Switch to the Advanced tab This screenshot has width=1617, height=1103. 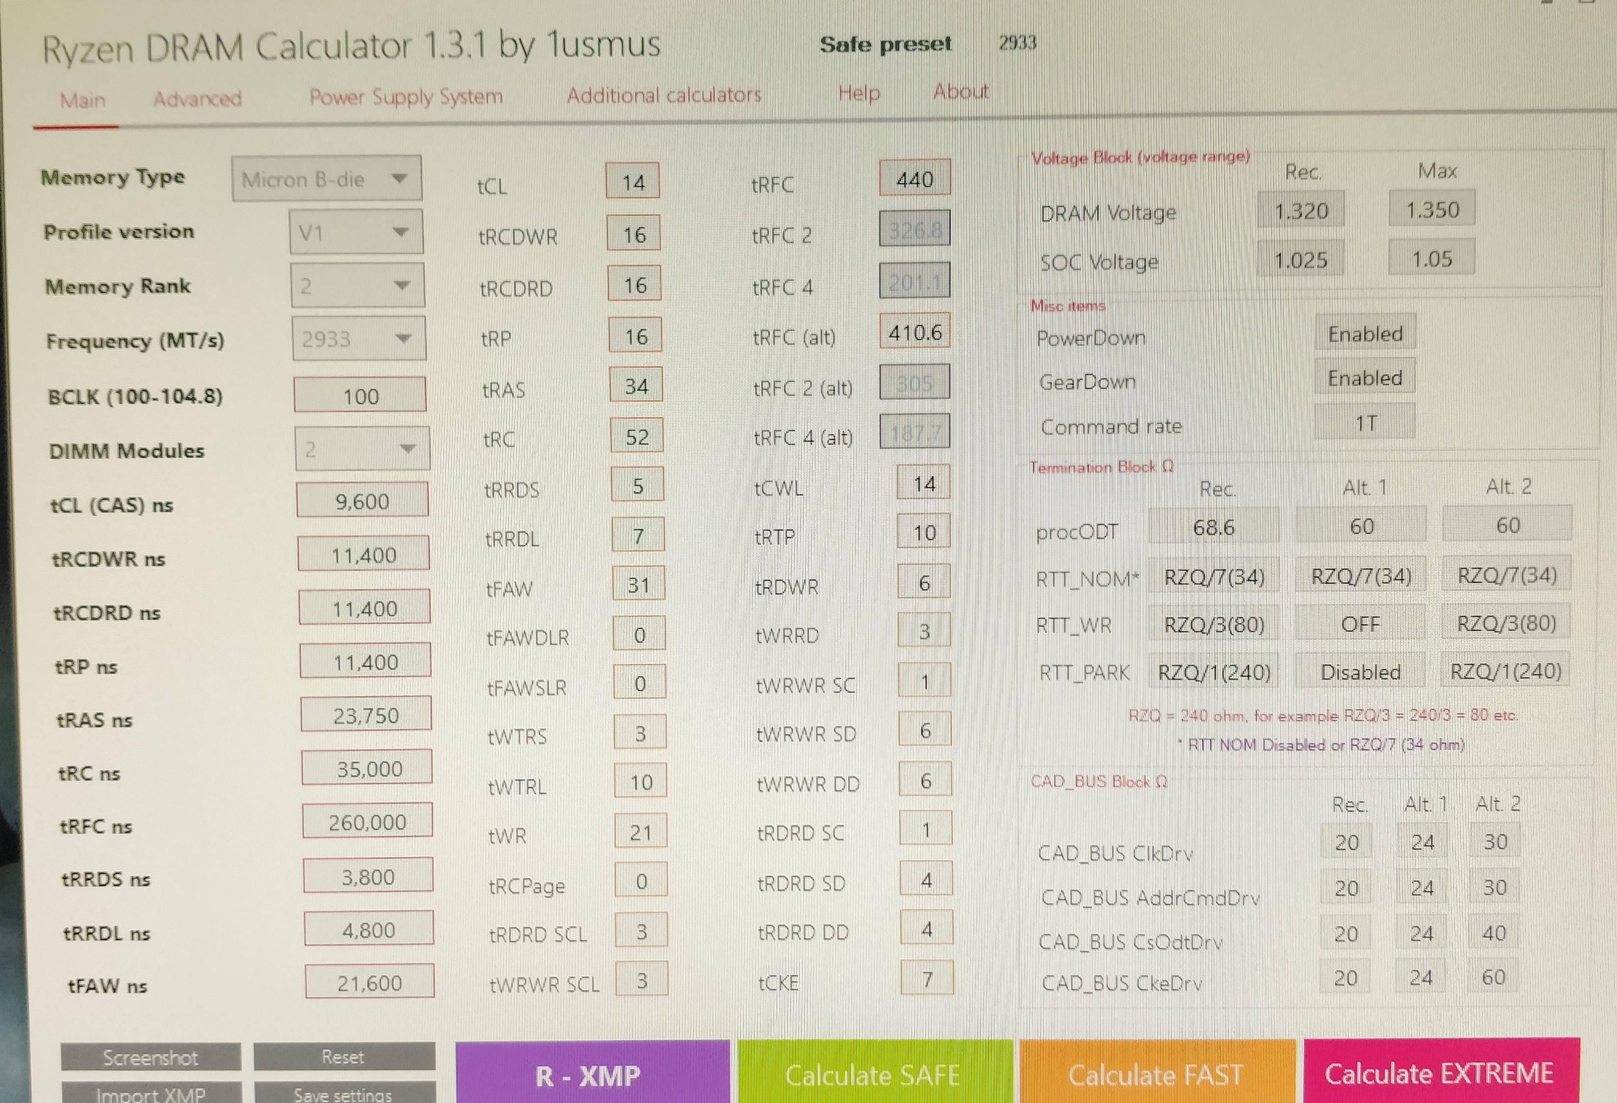[198, 99]
